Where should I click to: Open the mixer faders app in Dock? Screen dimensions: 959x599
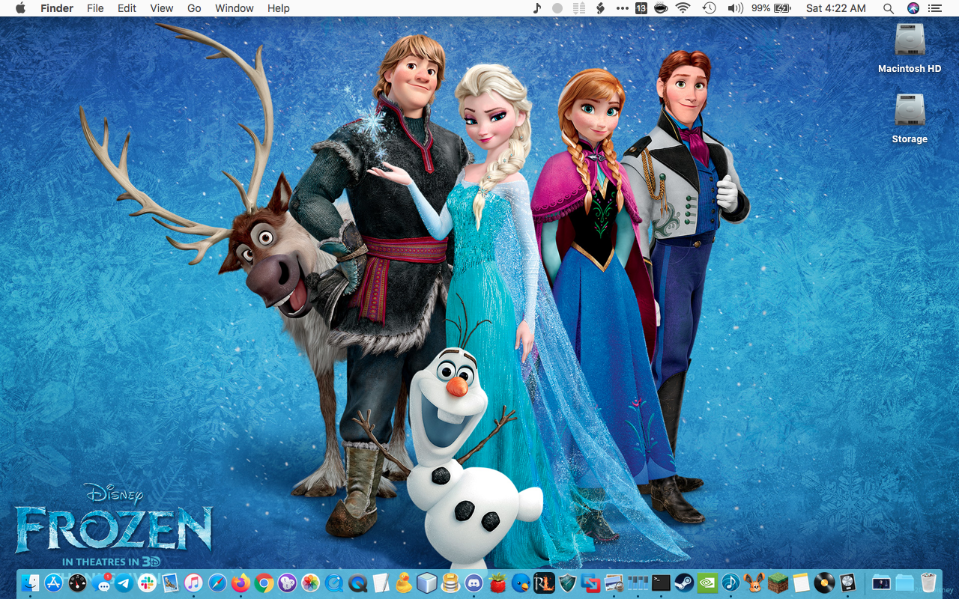638,583
